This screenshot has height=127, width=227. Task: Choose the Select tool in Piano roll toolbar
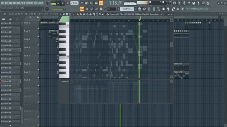[97, 14]
